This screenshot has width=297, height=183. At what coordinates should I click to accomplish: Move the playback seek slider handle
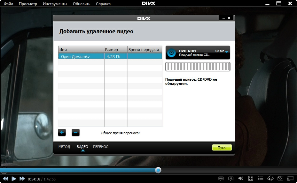point(158,170)
